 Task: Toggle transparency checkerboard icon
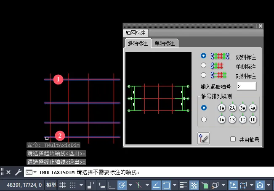[x=194, y=185]
